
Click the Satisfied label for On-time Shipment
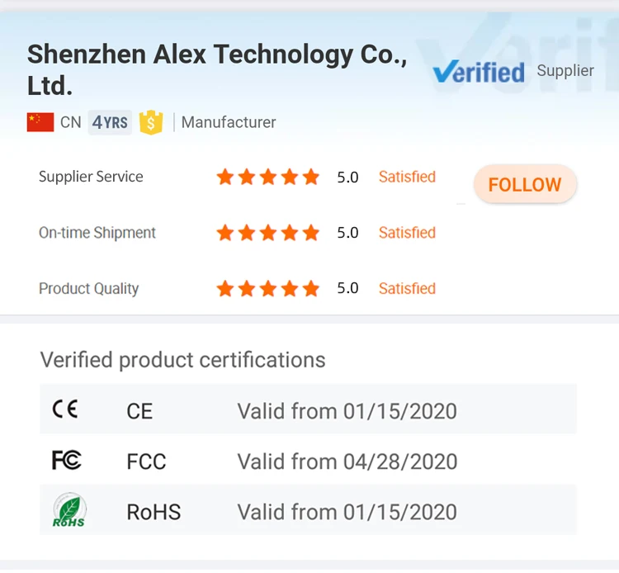coord(407,233)
